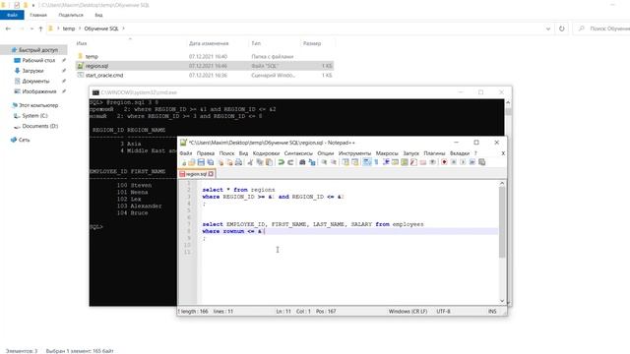
Task: Toggle Show All Characters icon
Action: (376, 162)
